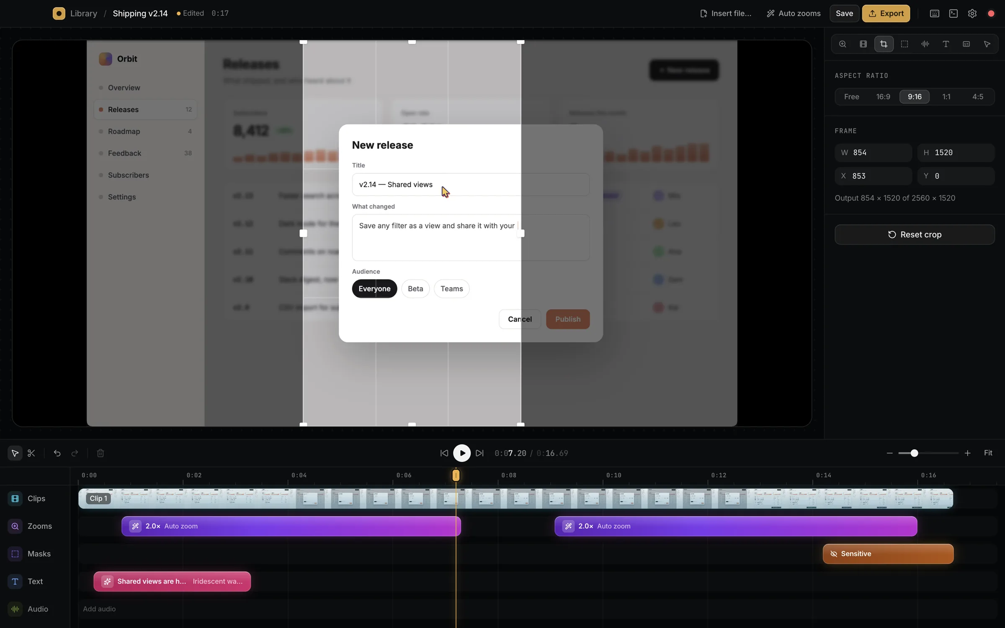Select the Sensitive mask segment
This screenshot has height=628, width=1005.
[x=888, y=554]
